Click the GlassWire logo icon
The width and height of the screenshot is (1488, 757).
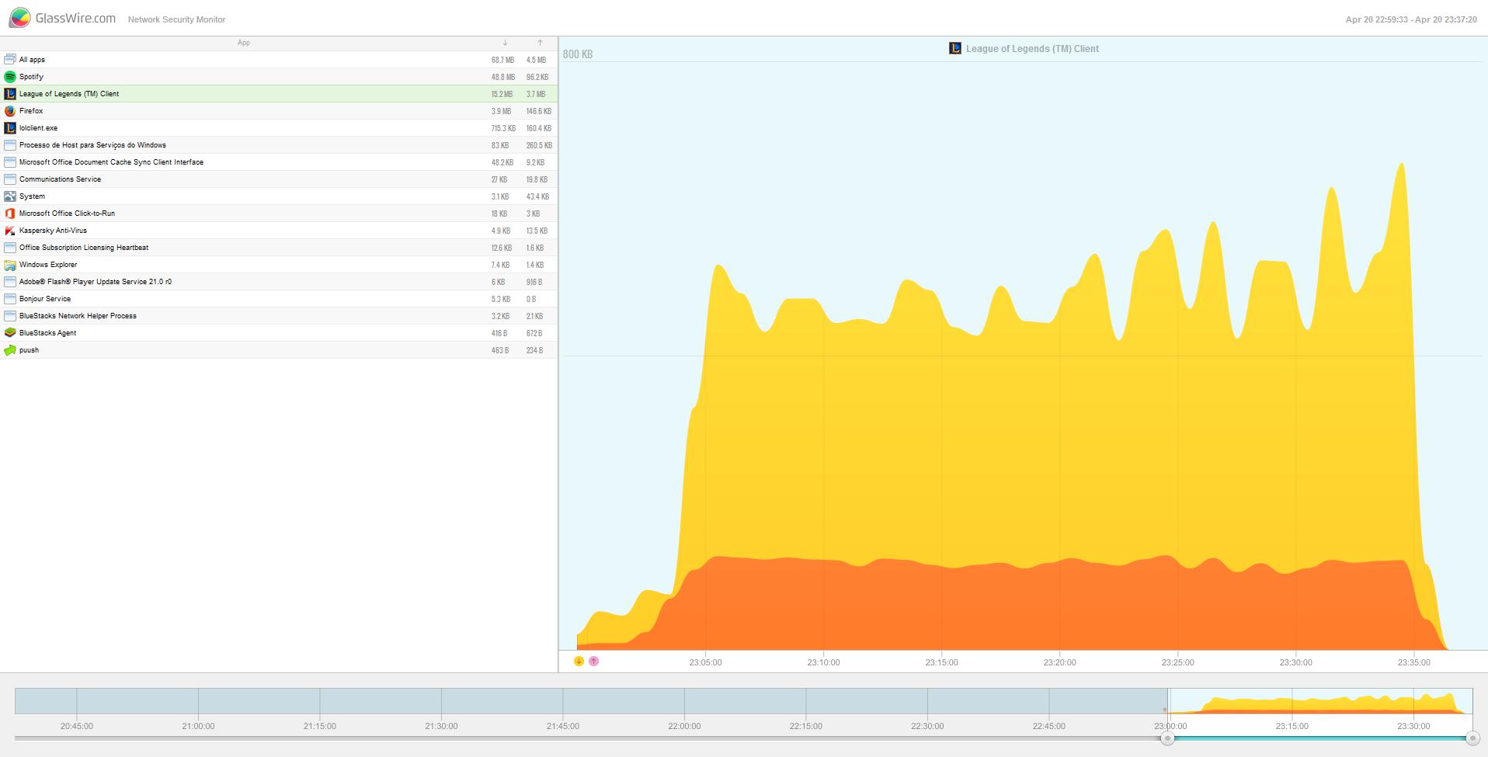pos(20,18)
